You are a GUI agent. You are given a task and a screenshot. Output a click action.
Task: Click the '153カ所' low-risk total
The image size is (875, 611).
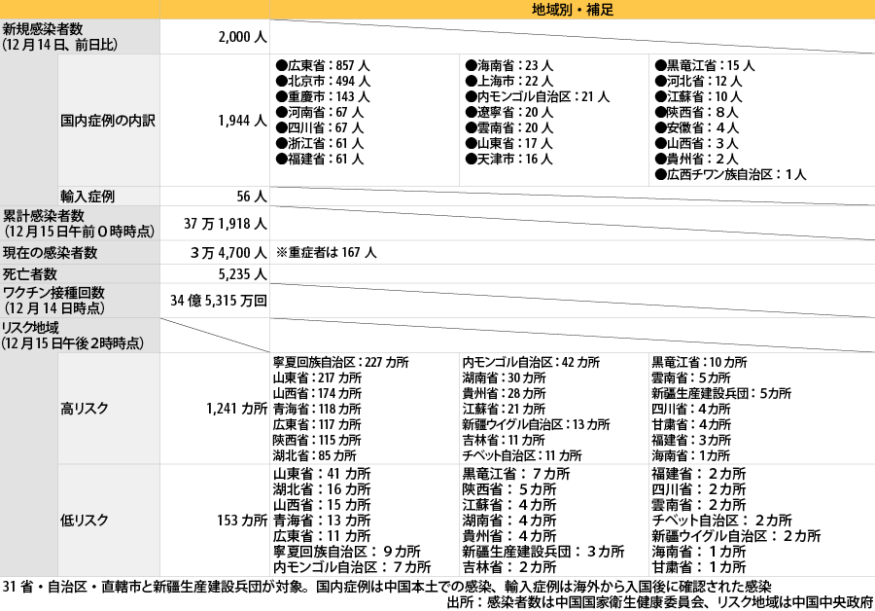point(242,521)
